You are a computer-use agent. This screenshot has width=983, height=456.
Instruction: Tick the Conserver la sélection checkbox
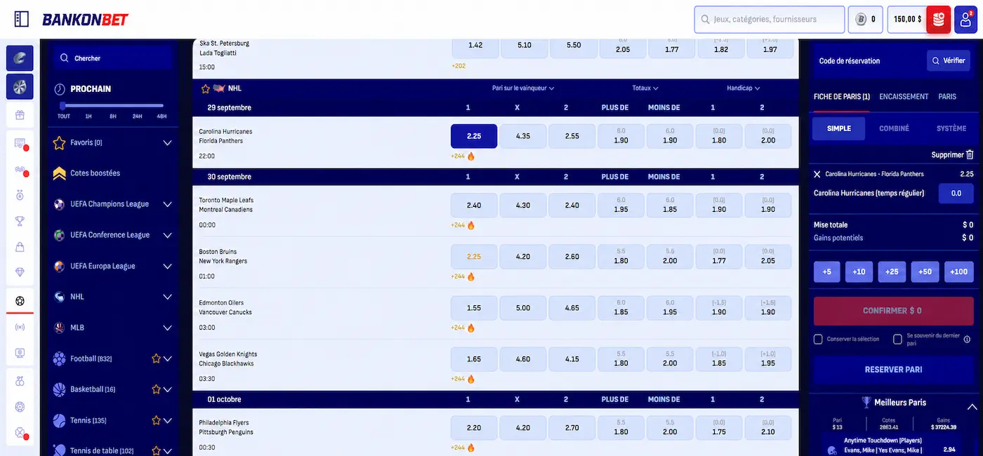pos(818,340)
